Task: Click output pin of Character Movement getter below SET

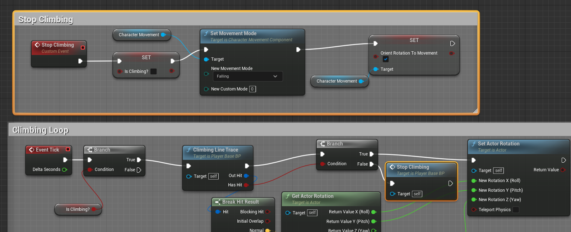Action: 361,81
